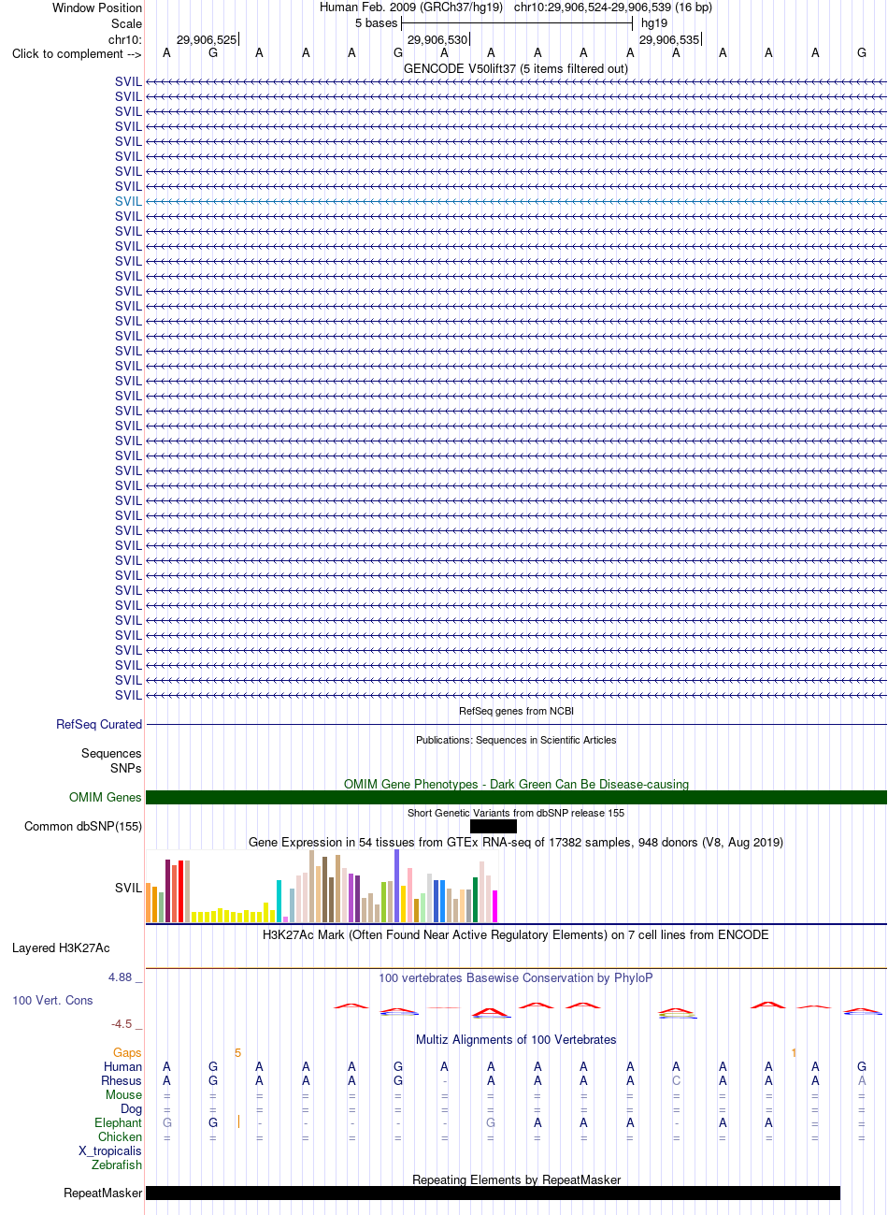Open 'Short Genetic Variants from dbSNP release 155'
Image resolution: width=888 pixels, height=1215 pixels.
click(x=516, y=813)
